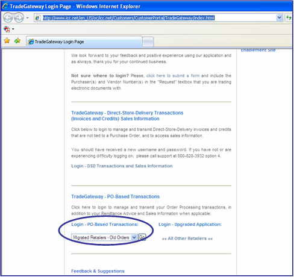Open Favorites Center star icon
The width and height of the screenshot is (294, 277).
[x=7, y=41]
